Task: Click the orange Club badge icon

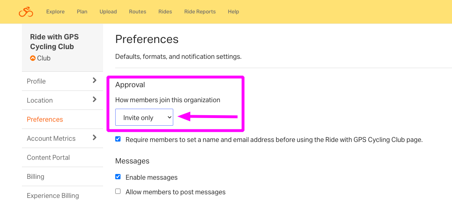Action: [x=32, y=58]
